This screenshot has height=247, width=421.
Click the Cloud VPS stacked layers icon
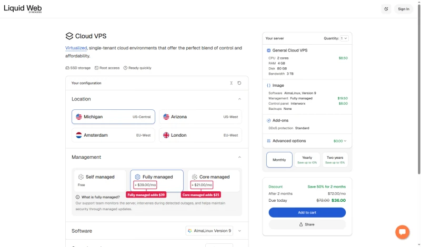(x=69, y=36)
